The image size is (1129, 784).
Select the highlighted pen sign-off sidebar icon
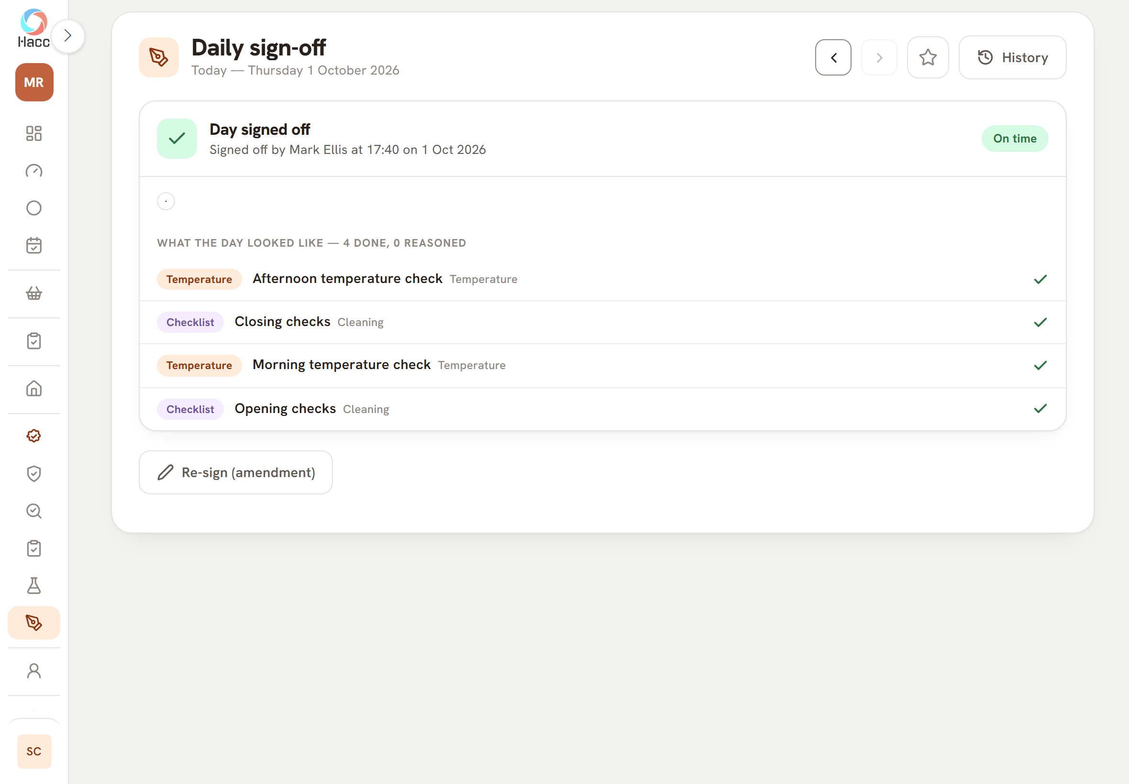coord(34,623)
